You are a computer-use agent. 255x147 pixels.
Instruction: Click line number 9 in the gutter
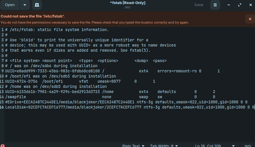click(2, 71)
